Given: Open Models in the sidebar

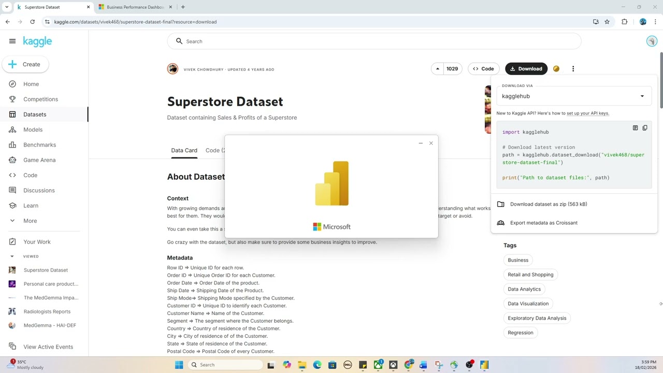Looking at the screenshot, I should coord(33,130).
